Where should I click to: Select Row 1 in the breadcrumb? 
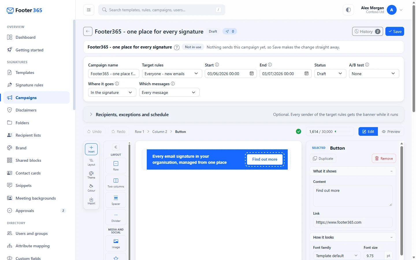[x=140, y=131]
